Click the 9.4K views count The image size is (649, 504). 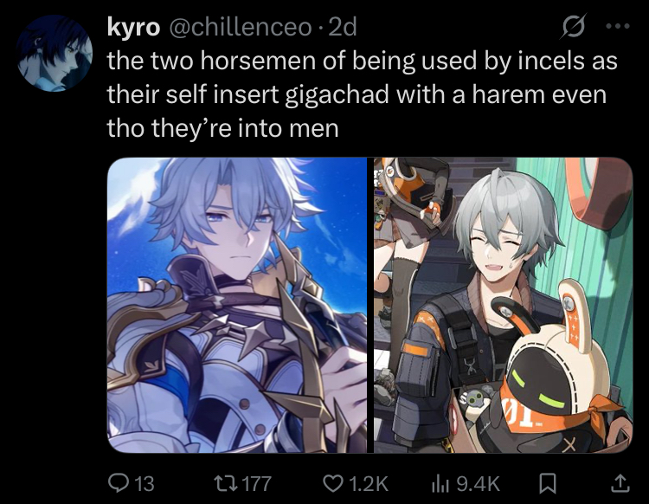(x=478, y=483)
